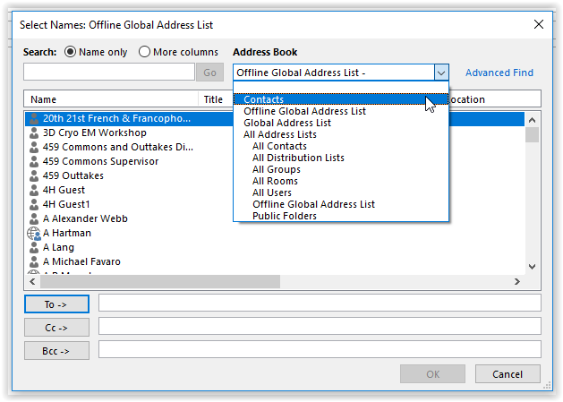The width and height of the screenshot is (563, 402).
Task: Click the To -> button
Action: (56, 304)
